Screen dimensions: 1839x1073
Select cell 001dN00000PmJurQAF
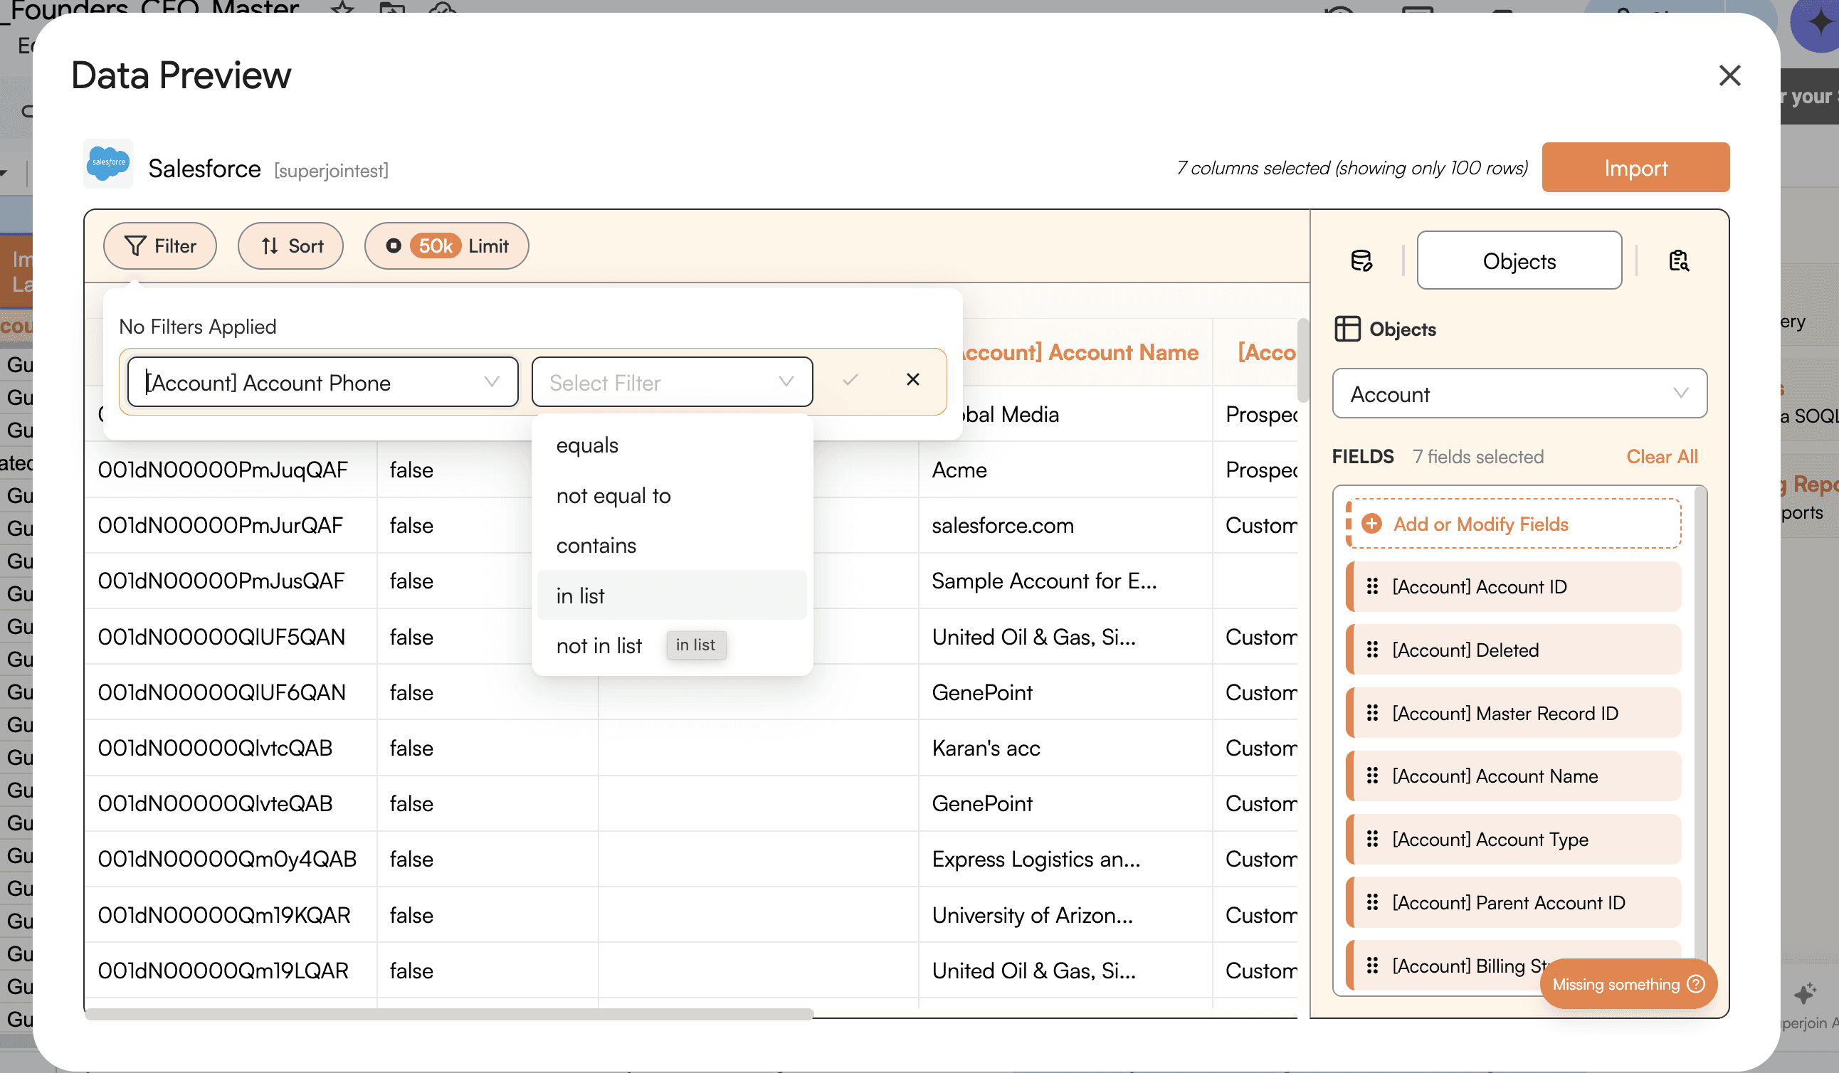pos(231,525)
